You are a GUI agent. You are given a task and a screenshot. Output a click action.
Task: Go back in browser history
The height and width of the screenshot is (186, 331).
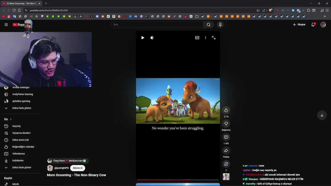[4, 10]
